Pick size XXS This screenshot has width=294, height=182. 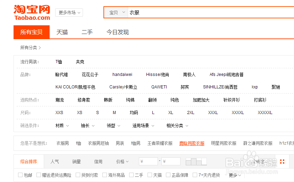tap(59, 113)
